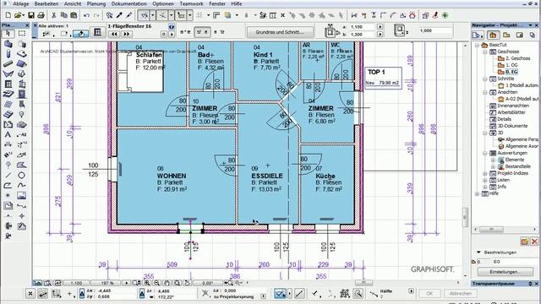
Task: Save the project with the floppy disk icon
Action: point(31,15)
